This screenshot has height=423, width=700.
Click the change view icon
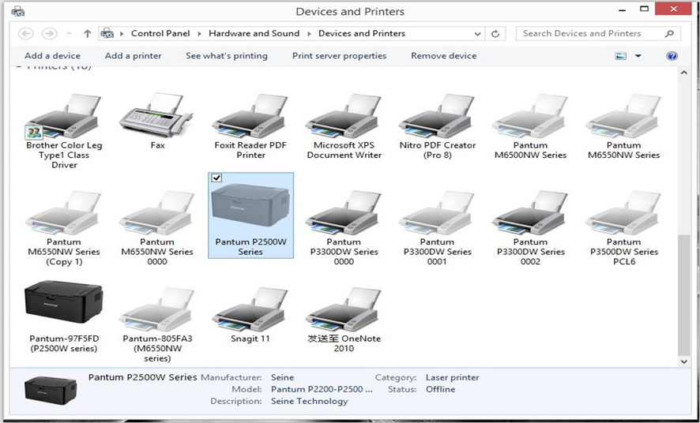point(620,56)
